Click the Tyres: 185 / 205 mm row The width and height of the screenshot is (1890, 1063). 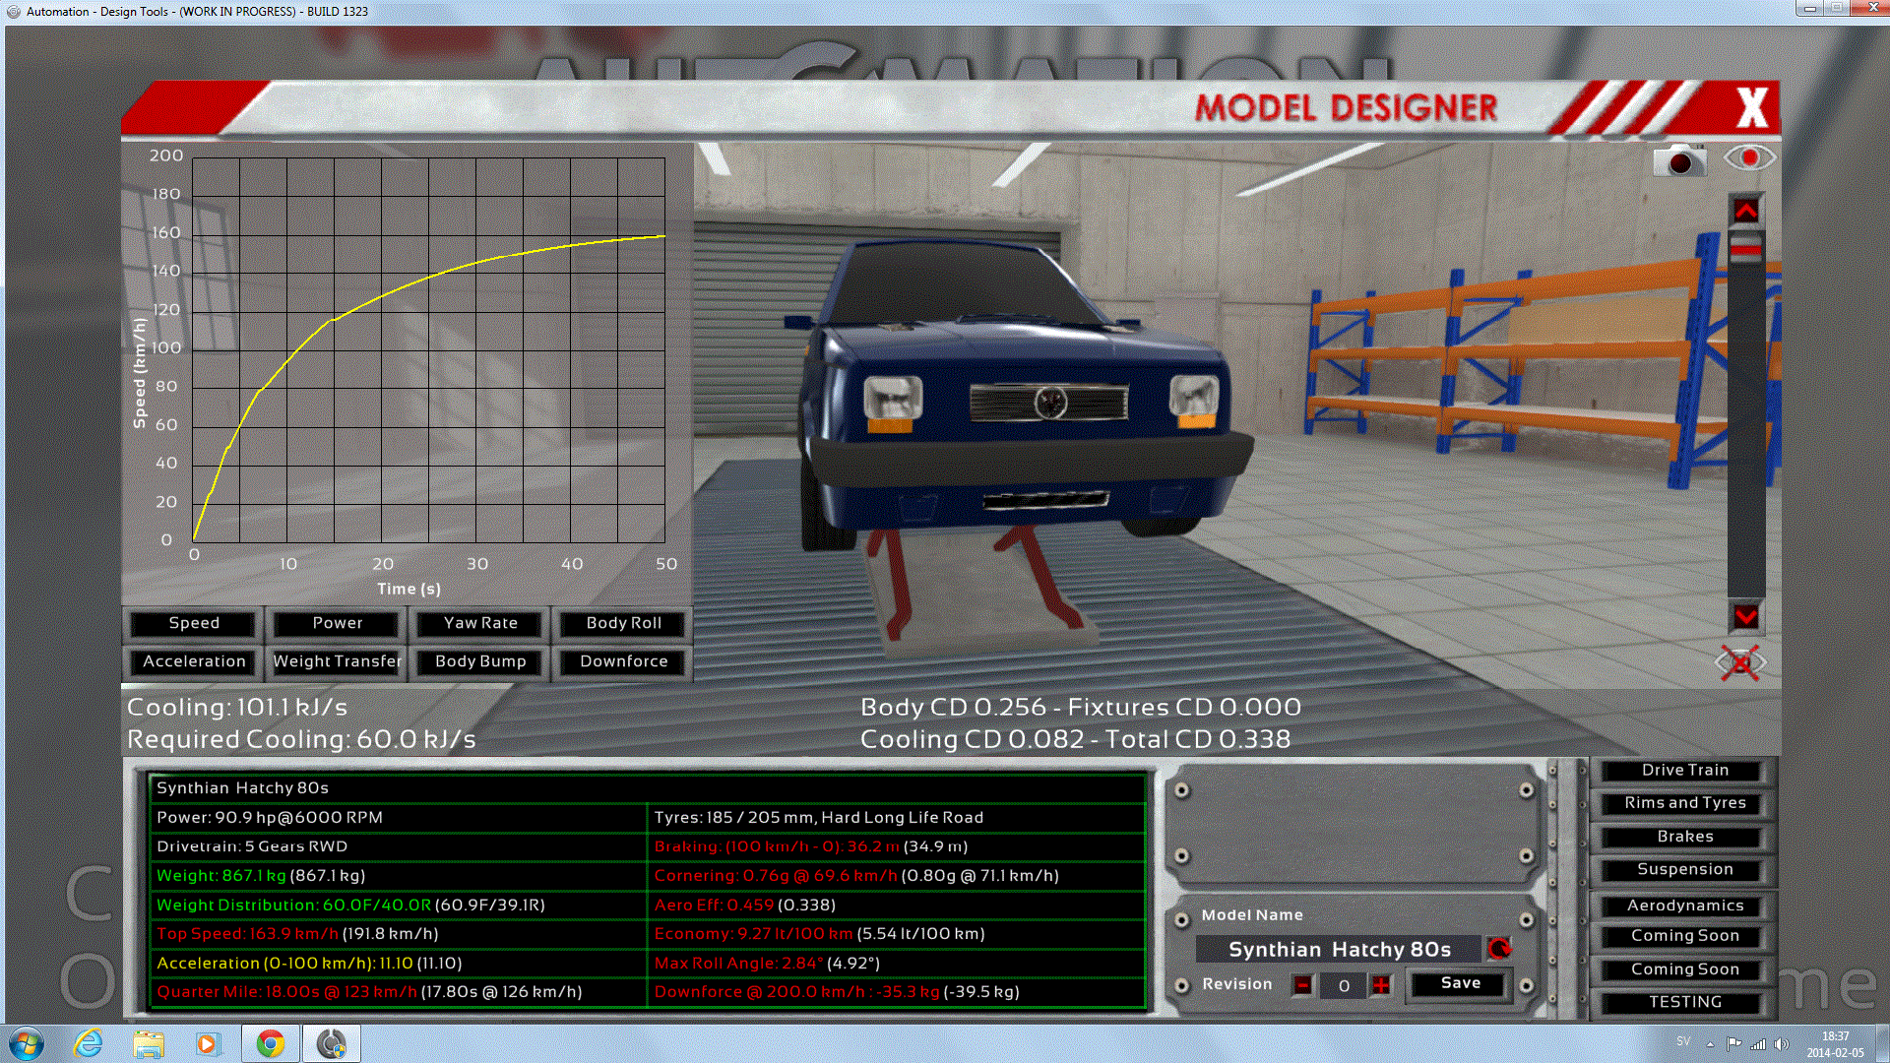click(x=897, y=818)
